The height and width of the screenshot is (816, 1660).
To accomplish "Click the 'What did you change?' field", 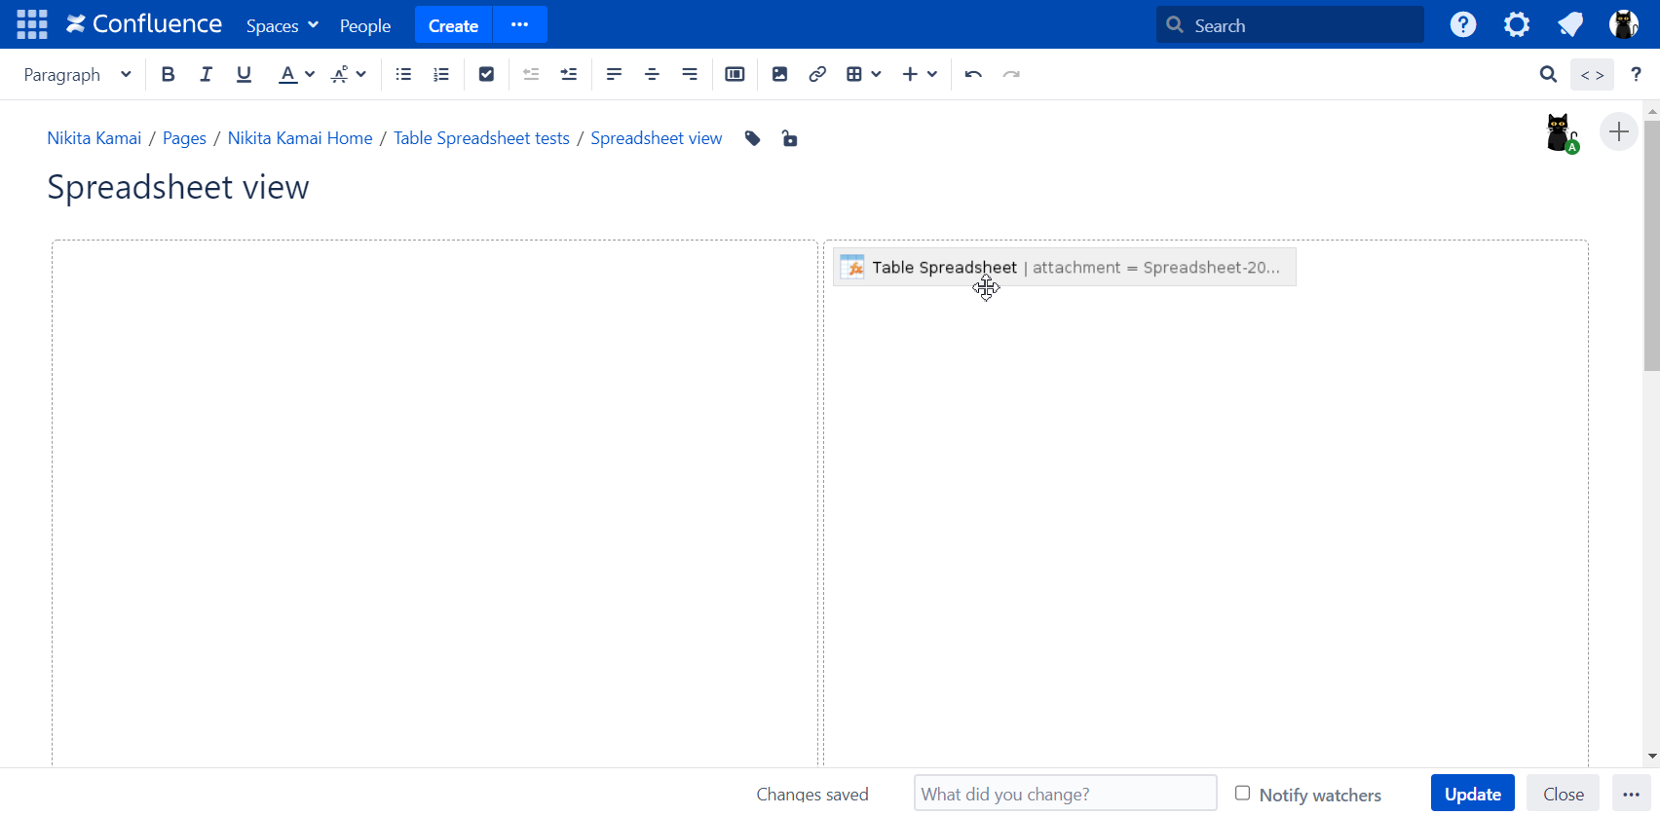I will click(x=1065, y=794).
